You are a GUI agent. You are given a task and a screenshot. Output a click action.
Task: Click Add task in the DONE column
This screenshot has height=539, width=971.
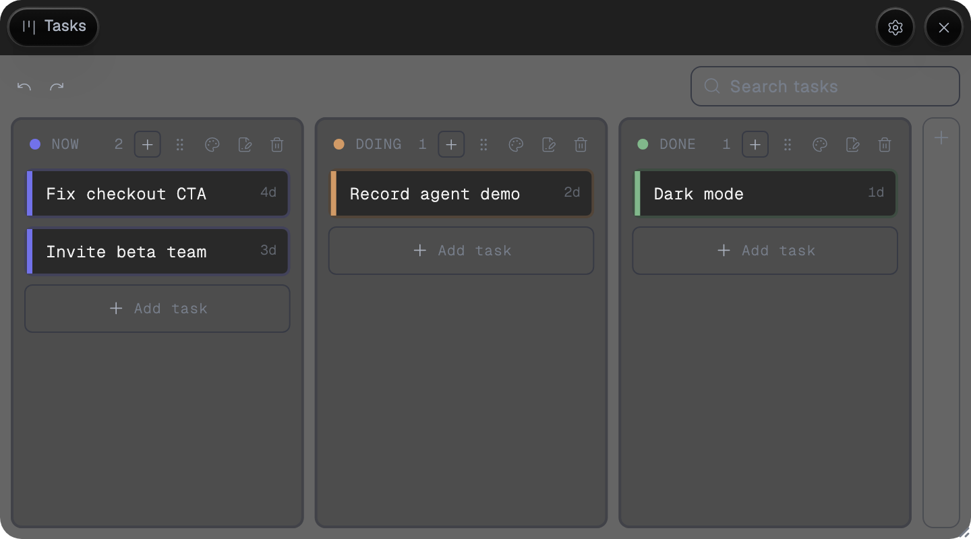pyautogui.click(x=765, y=251)
